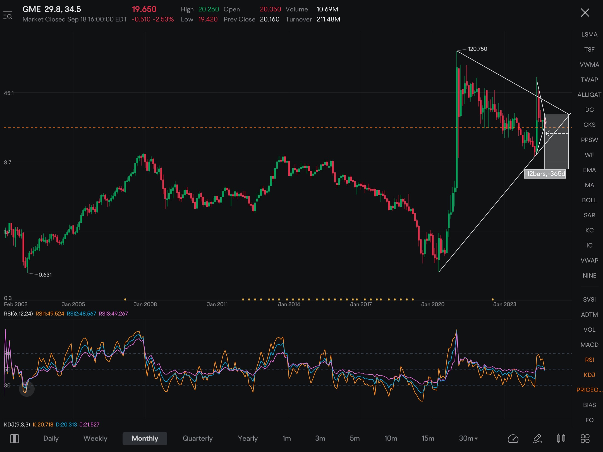Select the shaded date range measurement box
The image size is (603, 452).
pos(557,142)
